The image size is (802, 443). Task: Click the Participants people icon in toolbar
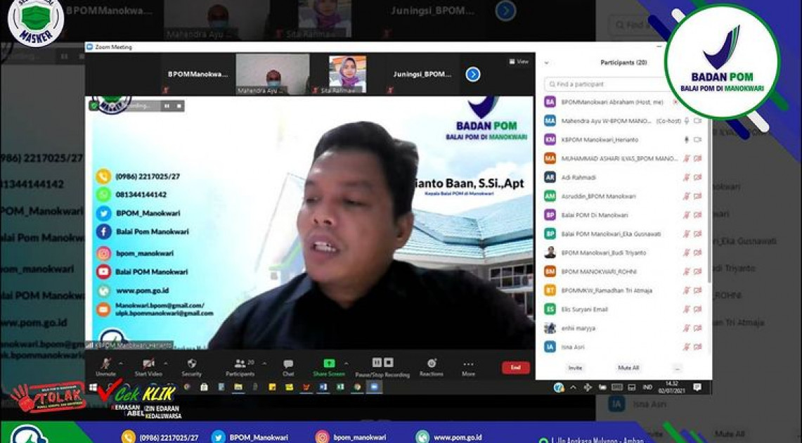tap(240, 364)
